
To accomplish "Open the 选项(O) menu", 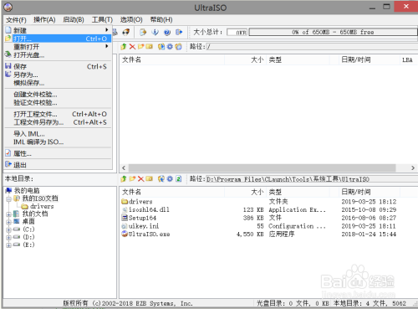I will pyautogui.click(x=131, y=20).
